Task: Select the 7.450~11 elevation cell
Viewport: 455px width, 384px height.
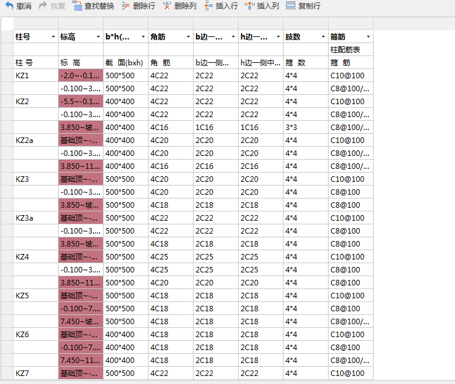Action: [x=81, y=360]
